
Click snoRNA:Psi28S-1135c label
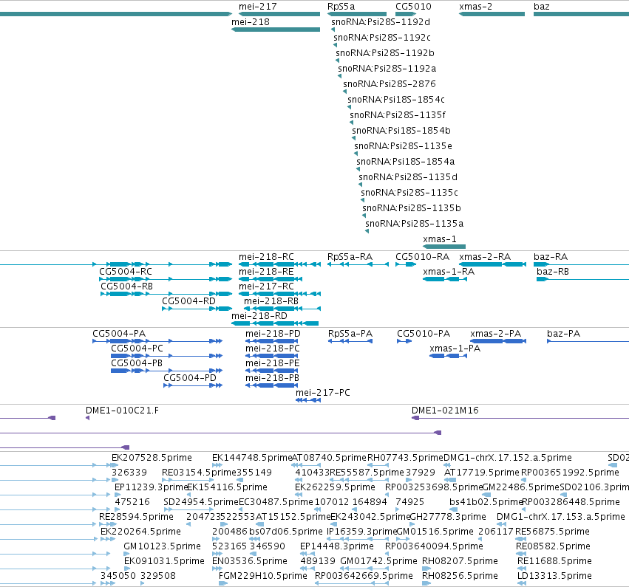pyautogui.click(x=409, y=193)
